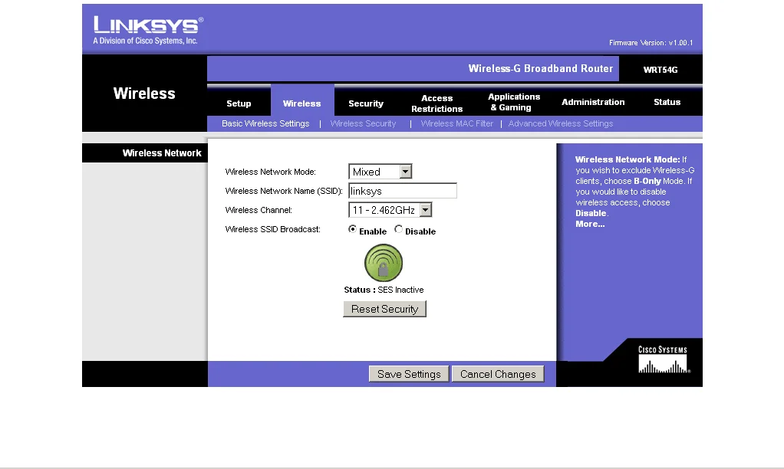
Task: Open Wireless Security sub-tab
Action: pyautogui.click(x=363, y=124)
